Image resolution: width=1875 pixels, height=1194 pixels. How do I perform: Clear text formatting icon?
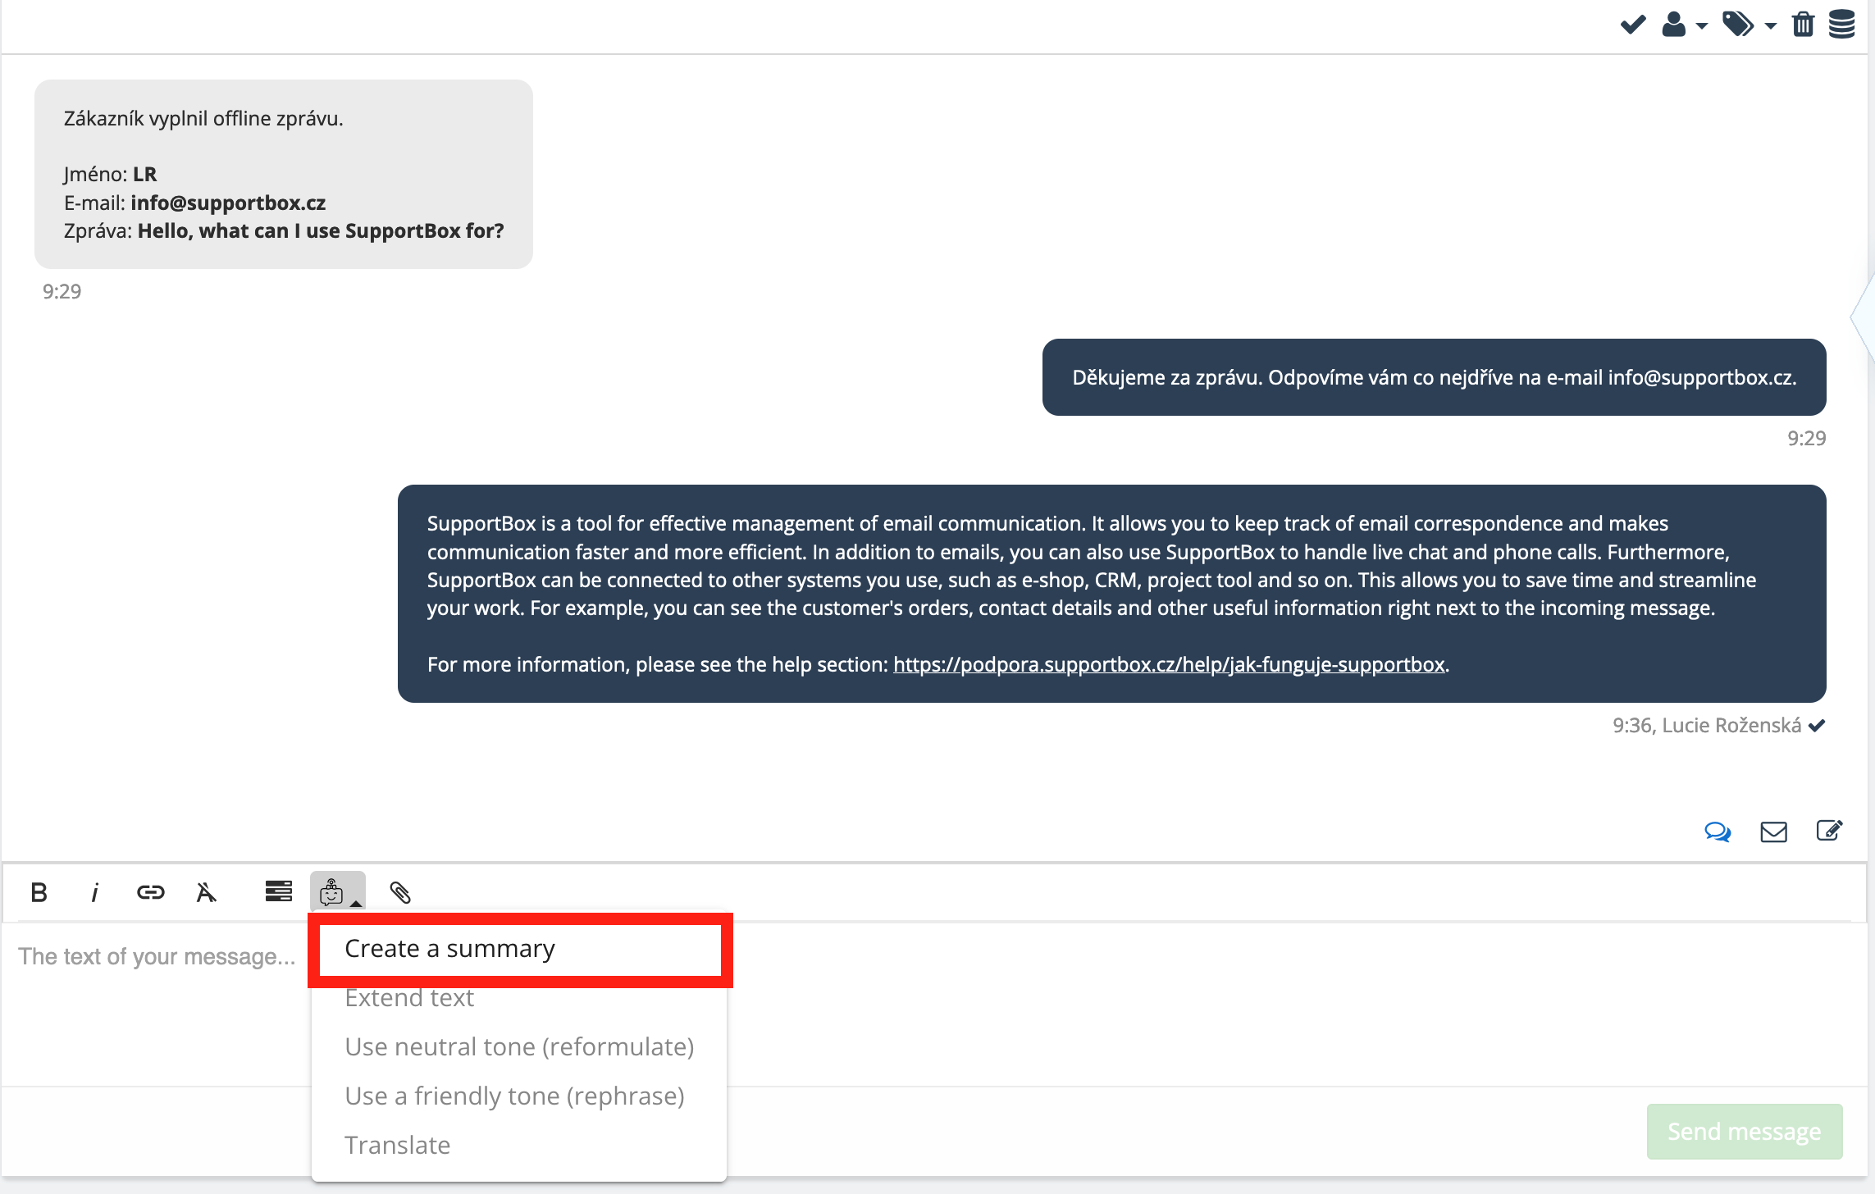[x=206, y=892]
